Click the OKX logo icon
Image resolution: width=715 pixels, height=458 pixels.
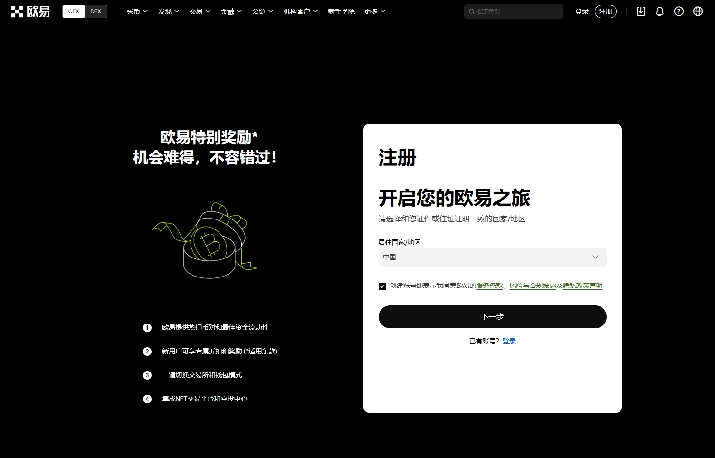point(18,11)
